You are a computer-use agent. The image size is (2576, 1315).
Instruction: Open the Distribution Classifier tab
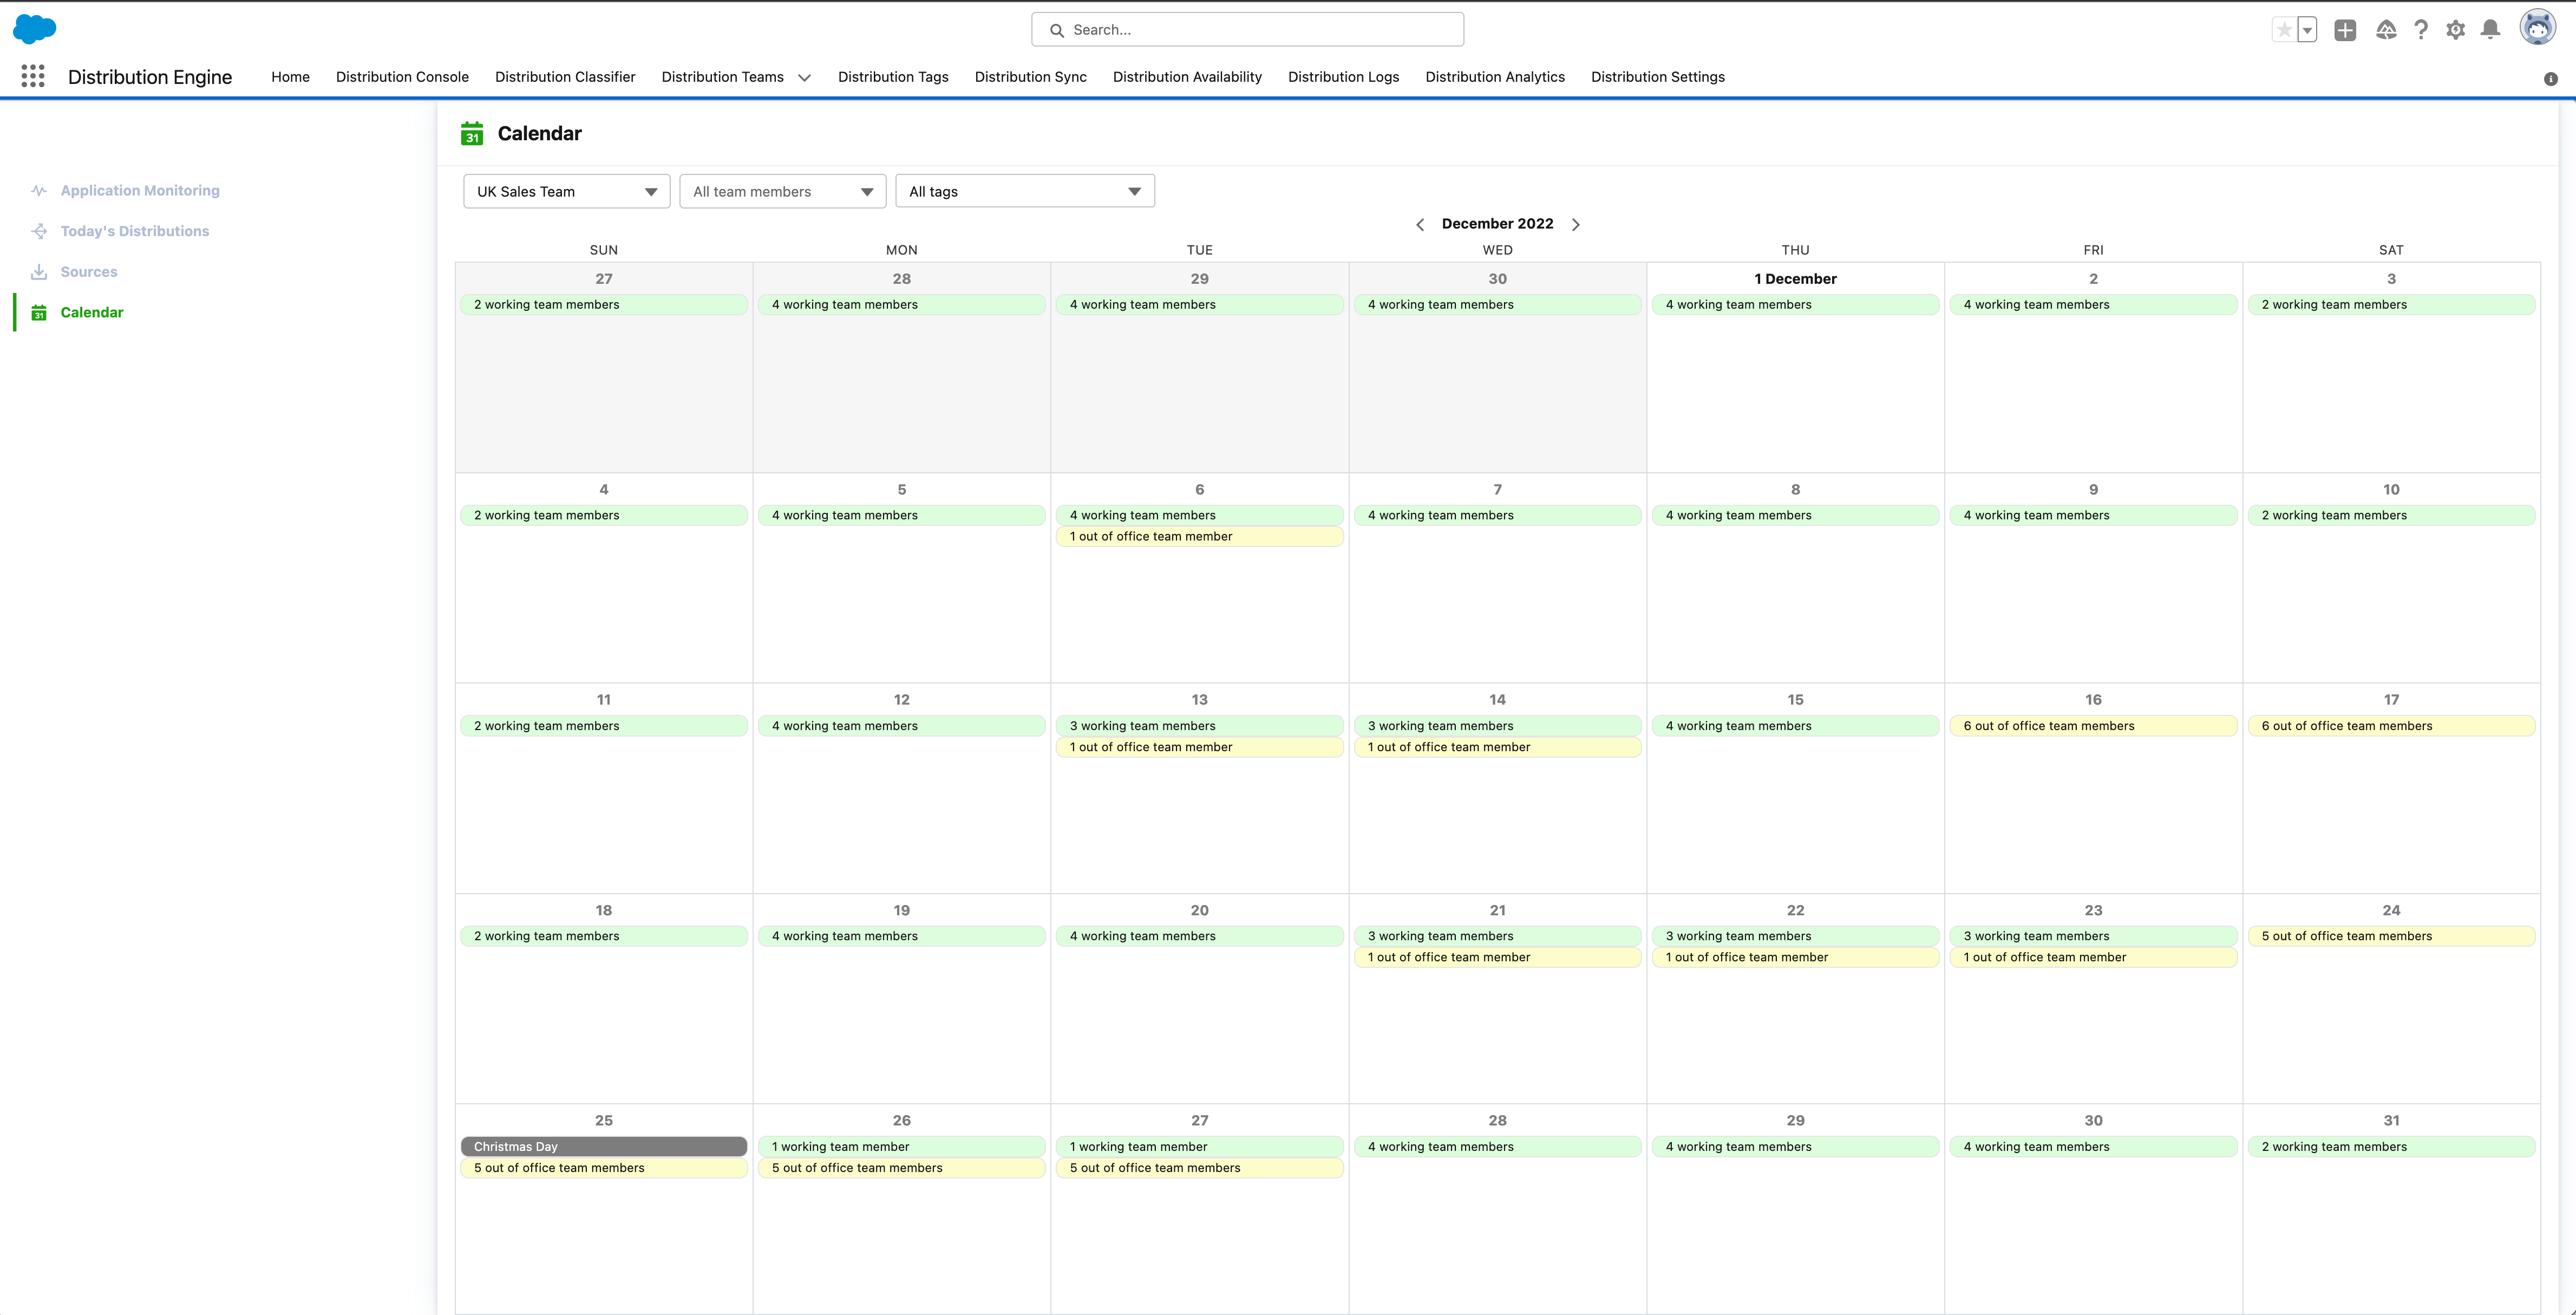point(565,77)
